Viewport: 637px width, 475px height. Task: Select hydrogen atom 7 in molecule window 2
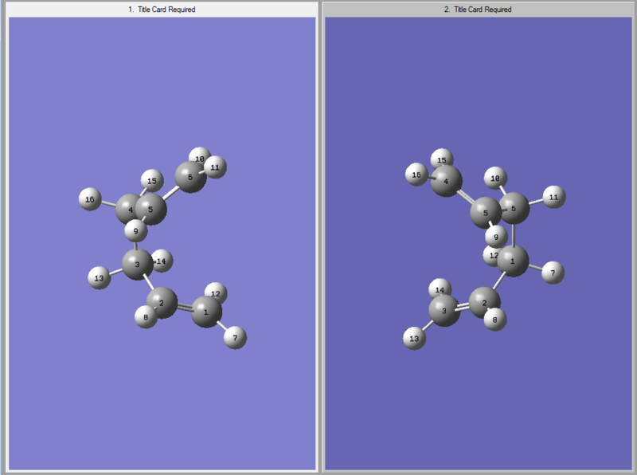[x=553, y=273]
